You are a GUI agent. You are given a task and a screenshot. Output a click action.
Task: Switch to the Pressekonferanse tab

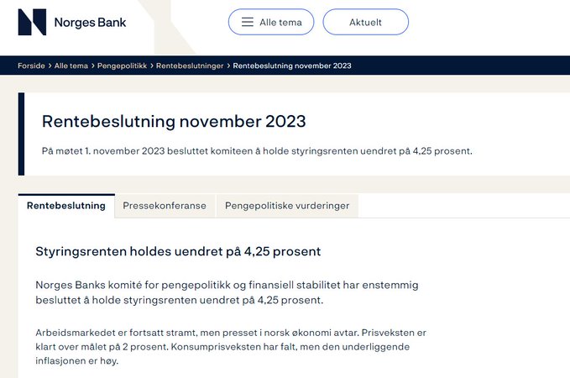pos(165,206)
